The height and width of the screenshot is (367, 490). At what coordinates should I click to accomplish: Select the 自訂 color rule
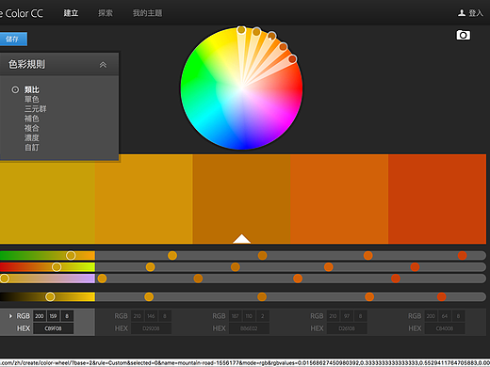click(32, 147)
